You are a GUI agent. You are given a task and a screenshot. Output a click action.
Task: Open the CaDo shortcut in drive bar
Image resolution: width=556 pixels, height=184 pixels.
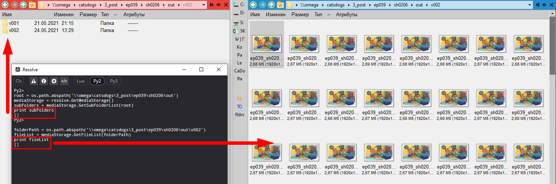pos(239,71)
